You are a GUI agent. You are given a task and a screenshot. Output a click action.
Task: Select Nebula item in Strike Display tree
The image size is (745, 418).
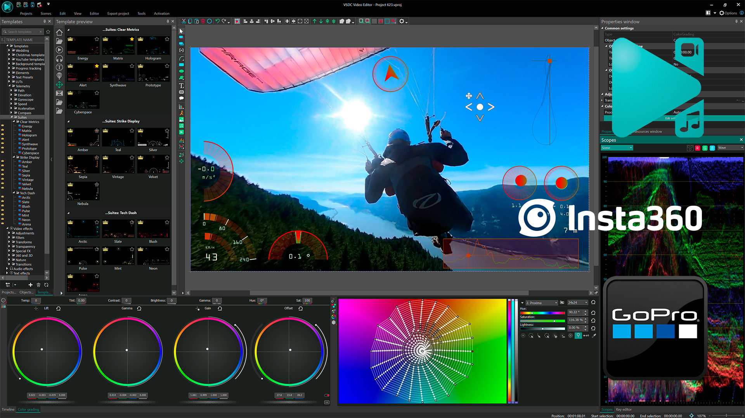pos(27,189)
